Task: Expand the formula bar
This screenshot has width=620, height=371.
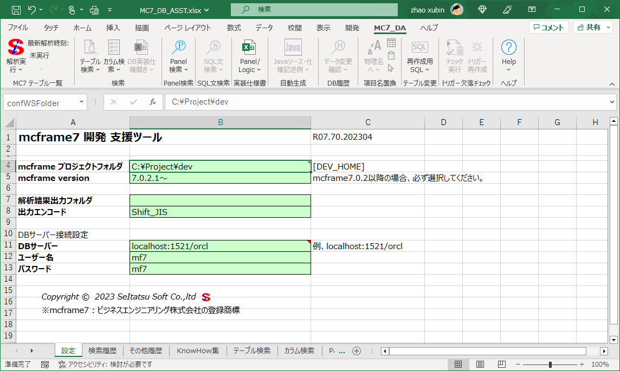Action: (612, 102)
